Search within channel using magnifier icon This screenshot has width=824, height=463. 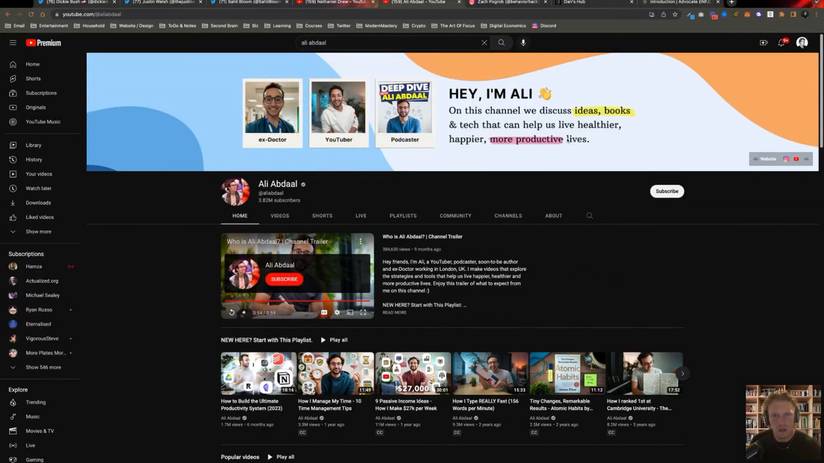coord(589,216)
